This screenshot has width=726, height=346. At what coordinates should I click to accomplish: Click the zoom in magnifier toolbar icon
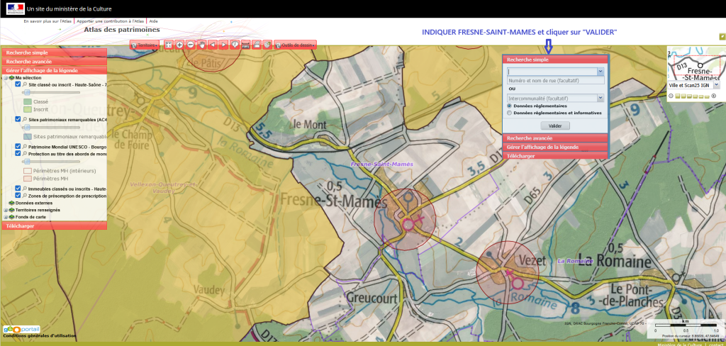[x=179, y=45]
